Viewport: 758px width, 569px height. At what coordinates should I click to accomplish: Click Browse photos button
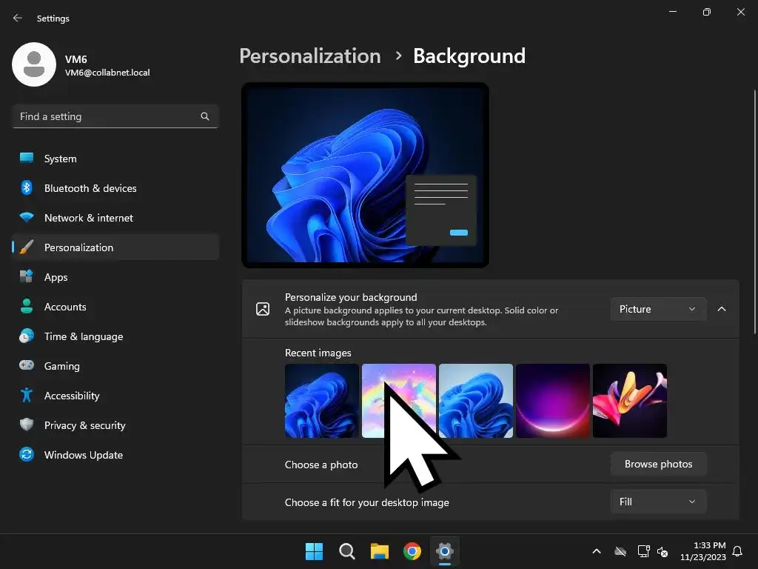(x=658, y=464)
